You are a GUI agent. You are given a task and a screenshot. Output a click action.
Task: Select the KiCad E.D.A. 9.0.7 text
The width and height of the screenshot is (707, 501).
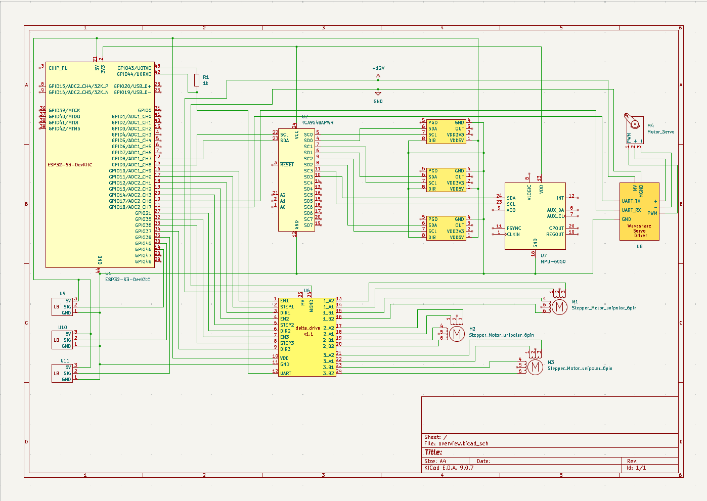pos(449,468)
